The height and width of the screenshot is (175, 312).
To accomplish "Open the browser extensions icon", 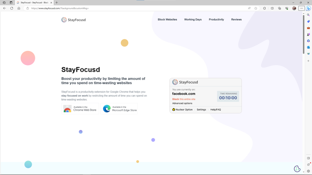I will (x=264, y=8).
